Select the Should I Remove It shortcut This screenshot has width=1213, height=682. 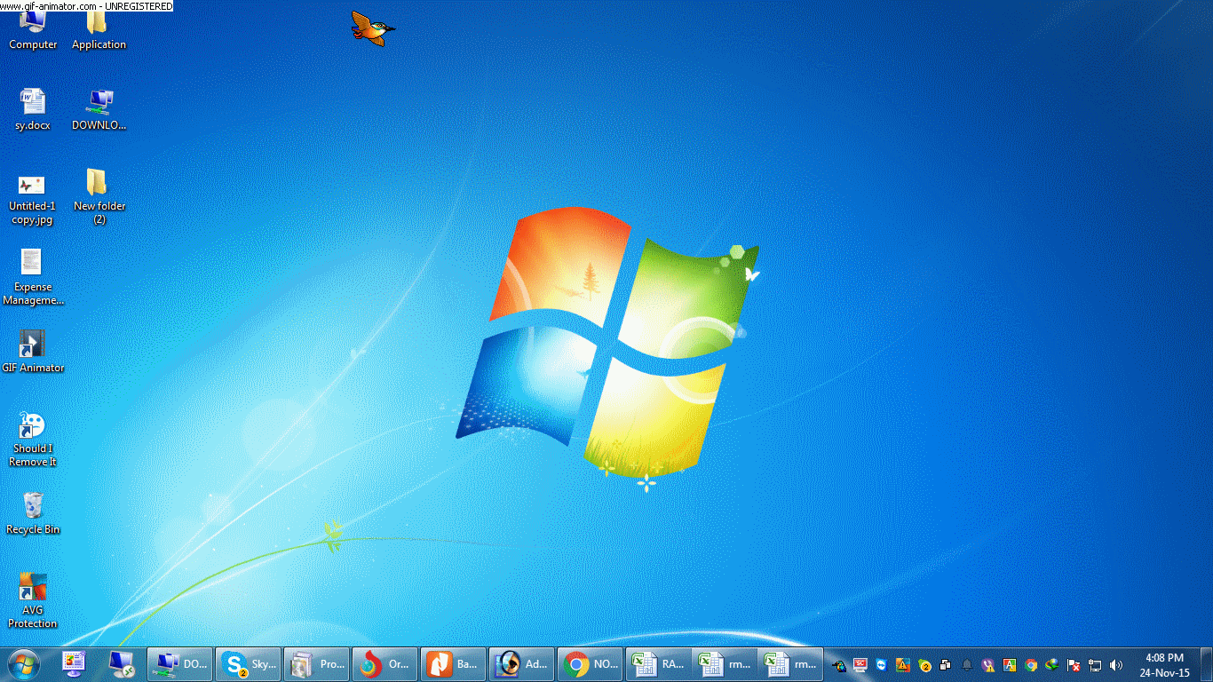(x=33, y=440)
